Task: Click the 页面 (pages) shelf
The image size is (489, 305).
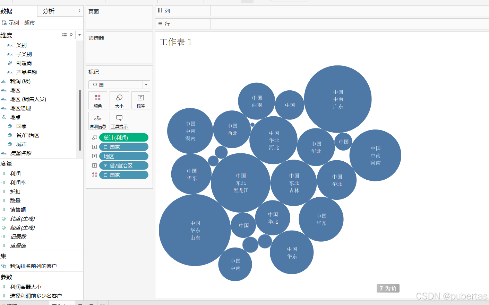Action: pos(119,17)
